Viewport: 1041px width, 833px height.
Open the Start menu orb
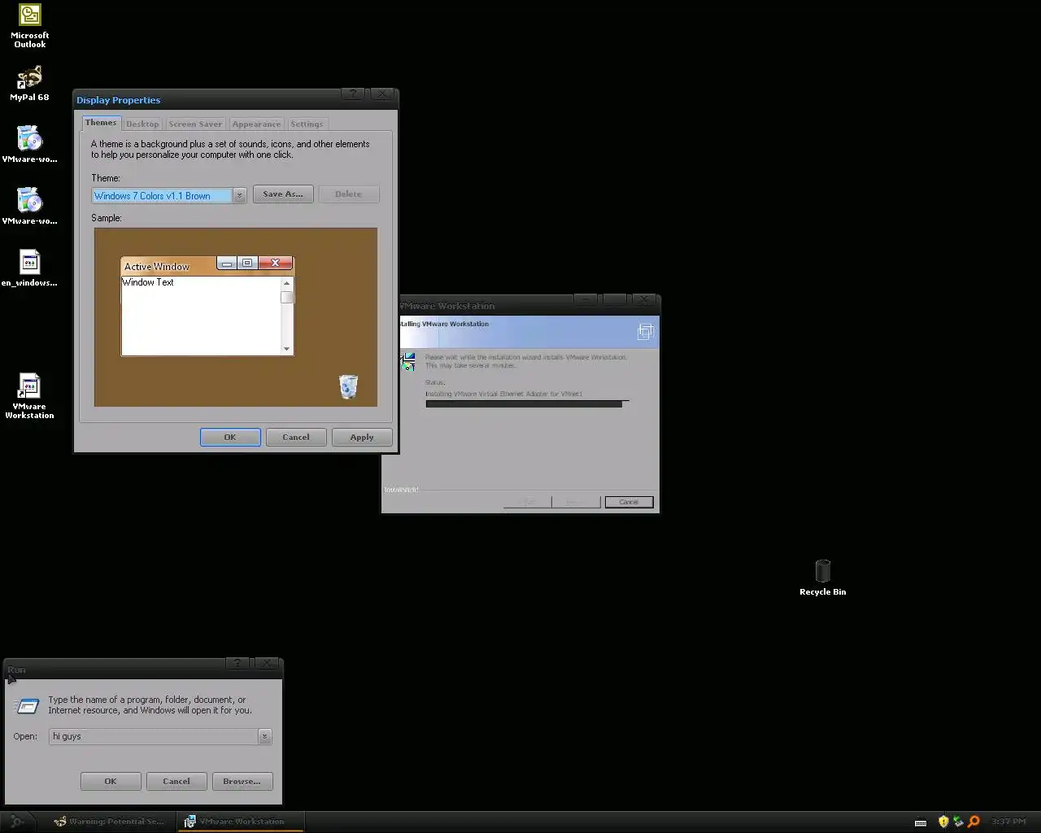(16, 822)
